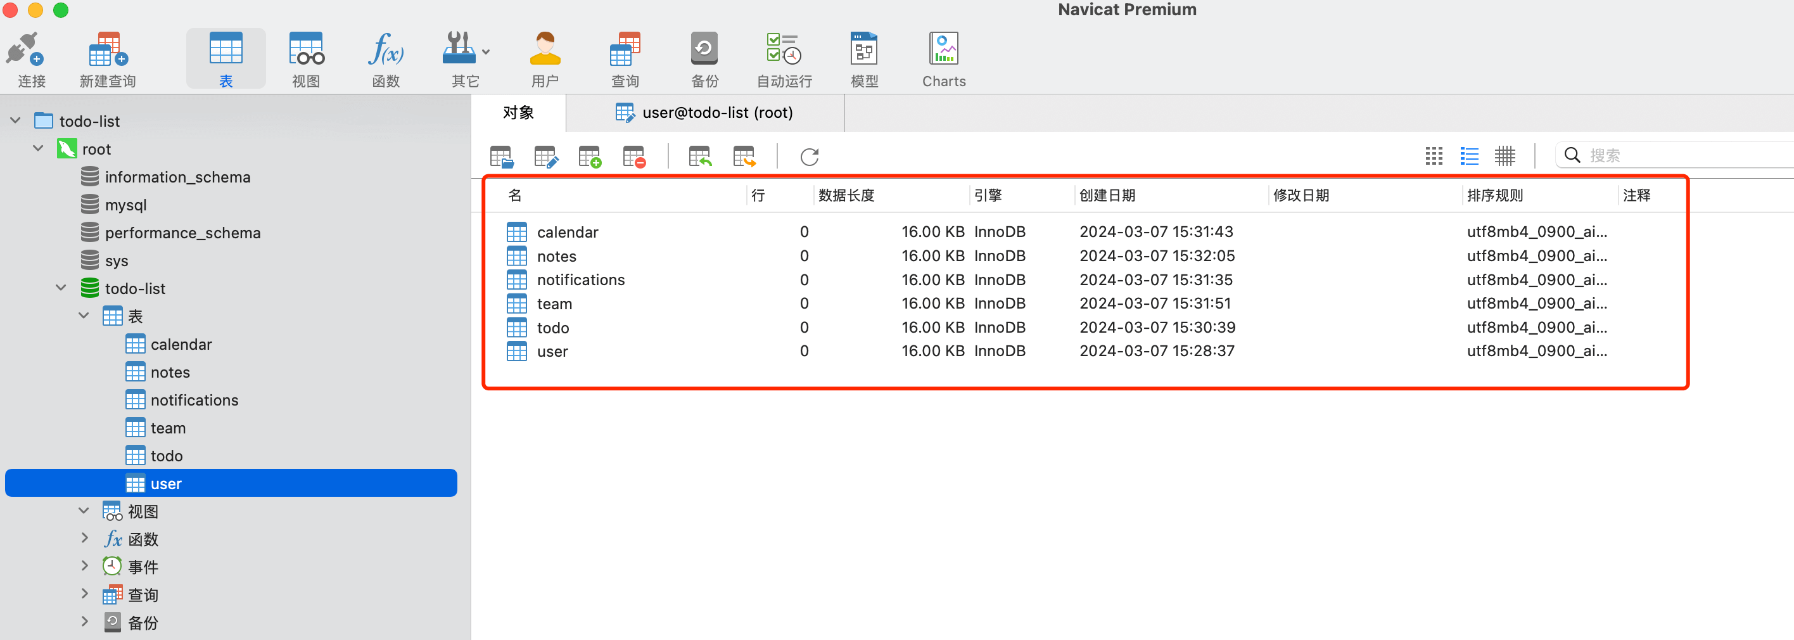Sort by the 创建日期 column header
This screenshot has height=640, width=1794.
[x=1107, y=196]
